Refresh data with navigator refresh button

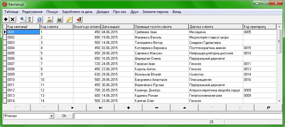click(x=268, y=108)
